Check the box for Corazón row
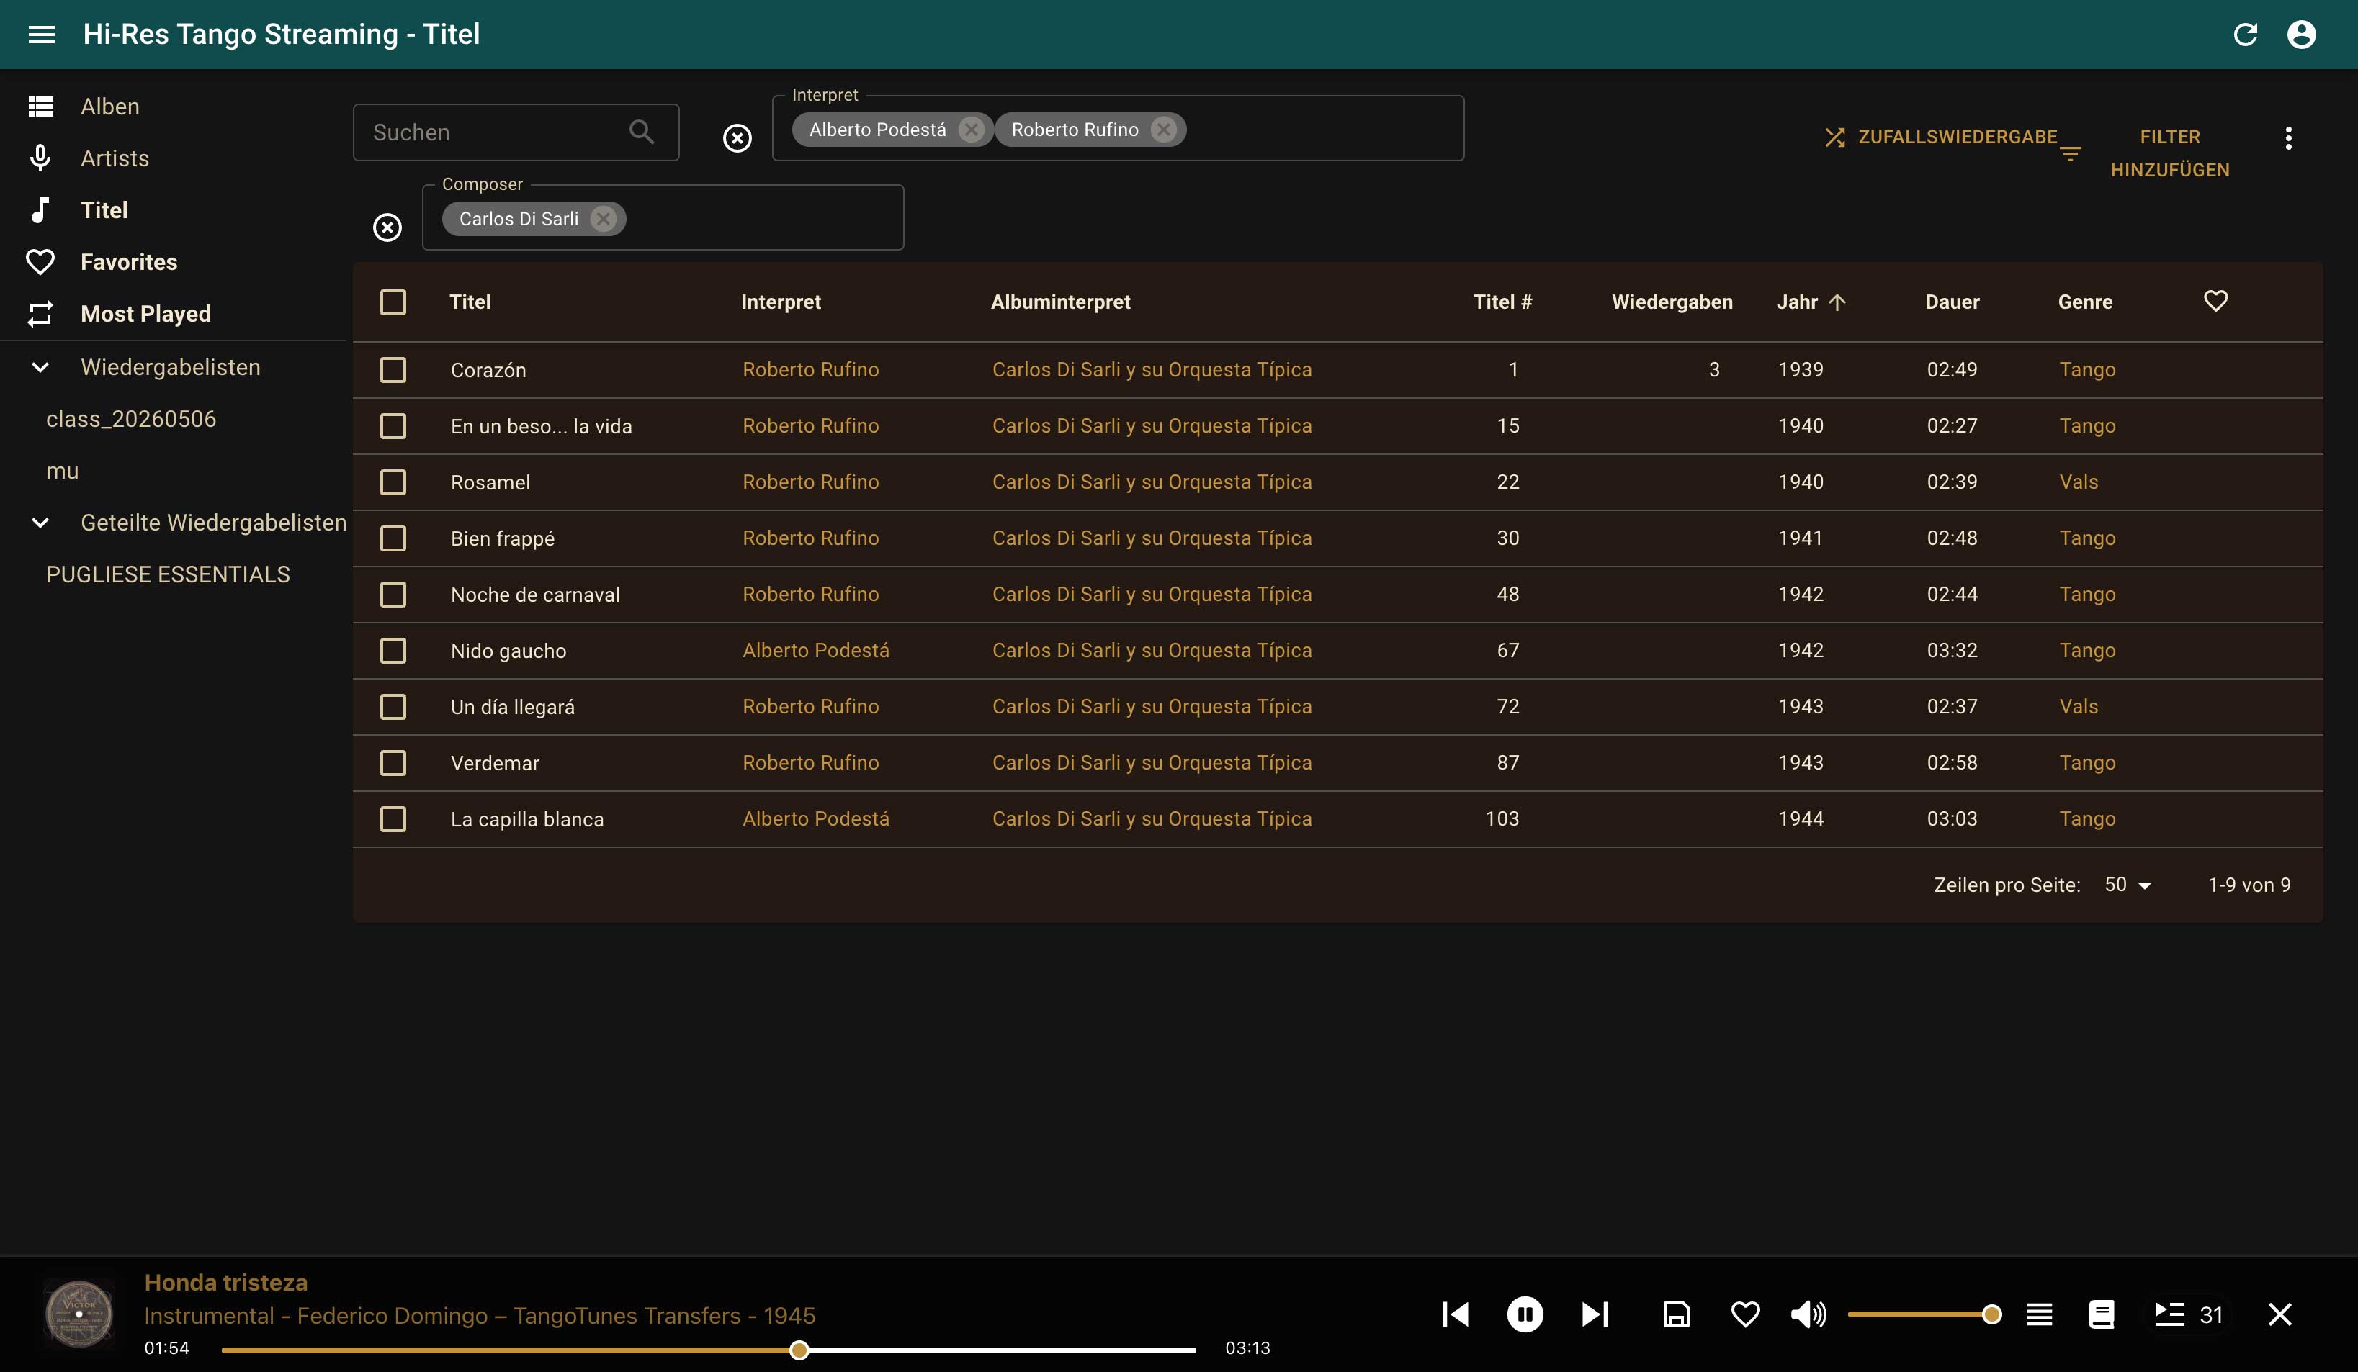 coord(393,369)
